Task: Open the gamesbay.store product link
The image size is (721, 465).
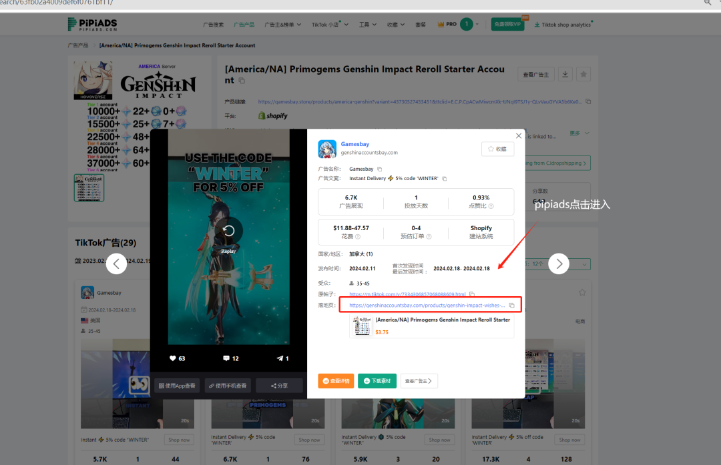Action: pos(419,102)
